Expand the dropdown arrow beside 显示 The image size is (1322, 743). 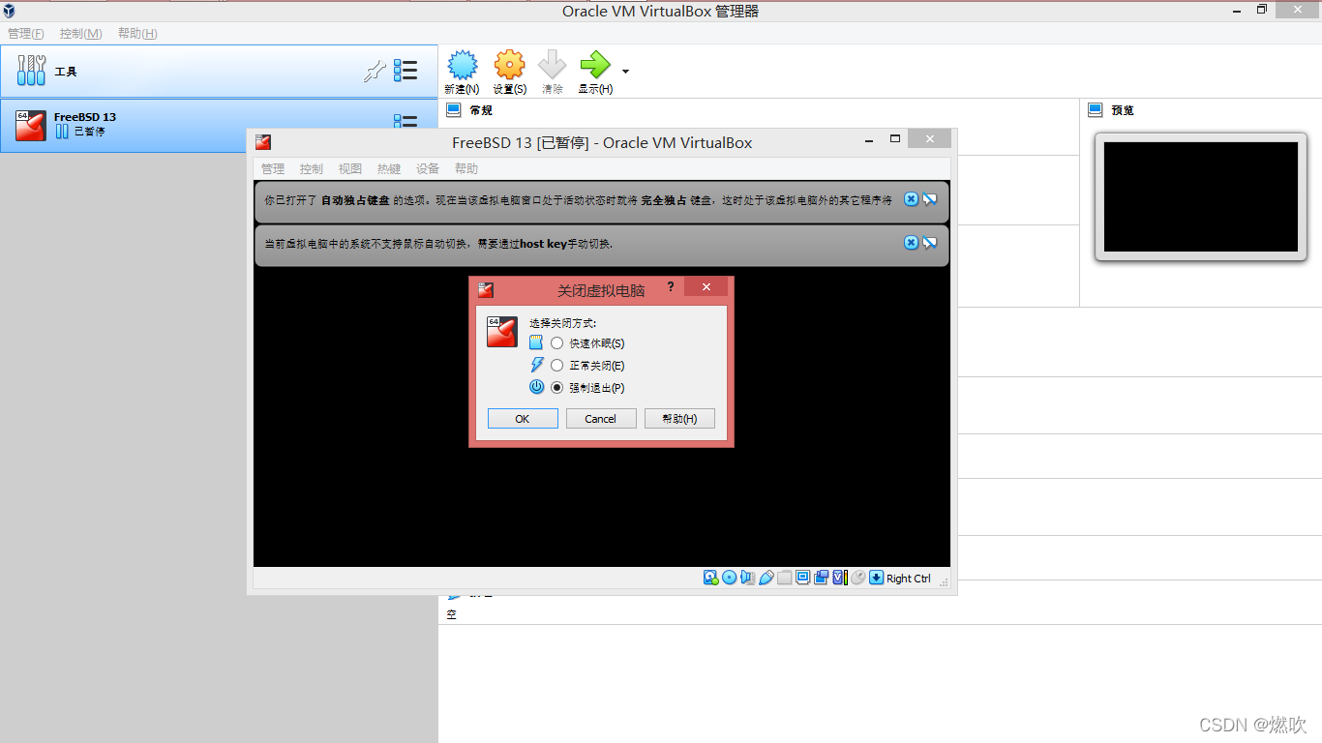click(625, 72)
